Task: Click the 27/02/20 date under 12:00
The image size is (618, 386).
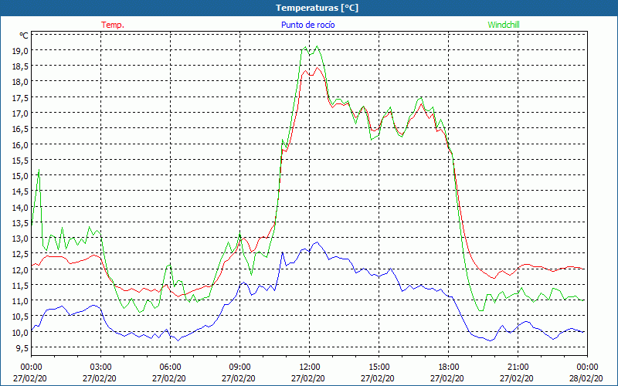Action: tap(308, 378)
